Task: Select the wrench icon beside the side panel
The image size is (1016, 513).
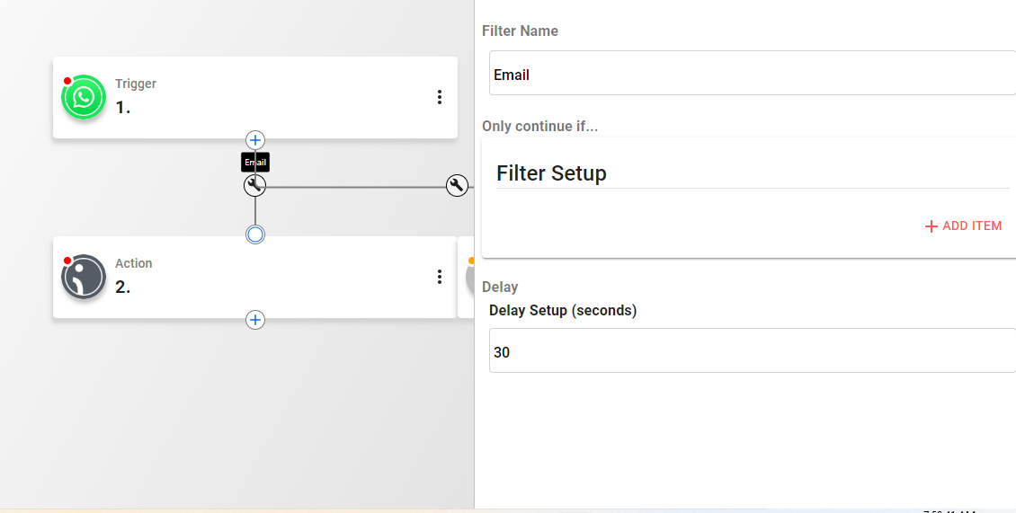Action: point(458,186)
